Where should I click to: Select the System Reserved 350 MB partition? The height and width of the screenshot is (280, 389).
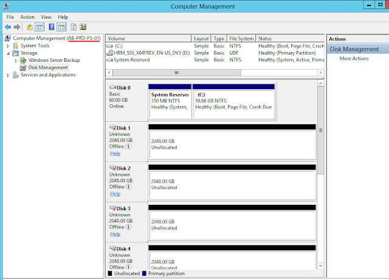[170, 101]
